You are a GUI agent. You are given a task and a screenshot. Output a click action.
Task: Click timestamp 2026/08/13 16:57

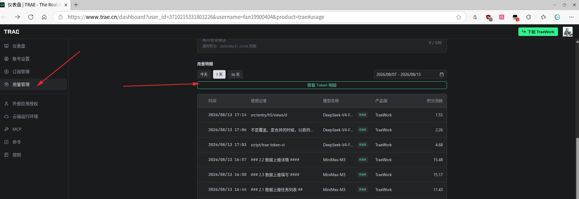tap(227, 160)
